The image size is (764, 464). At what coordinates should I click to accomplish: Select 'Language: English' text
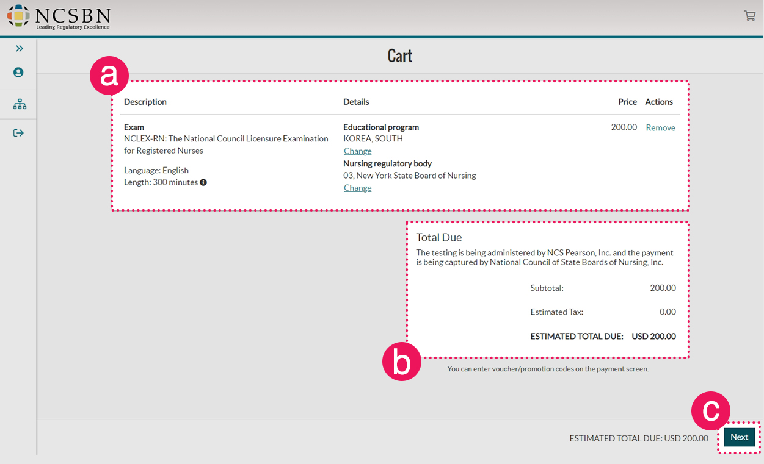pos(156,170)
